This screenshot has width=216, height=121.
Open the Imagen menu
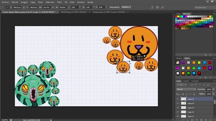[x=24, y=2]
